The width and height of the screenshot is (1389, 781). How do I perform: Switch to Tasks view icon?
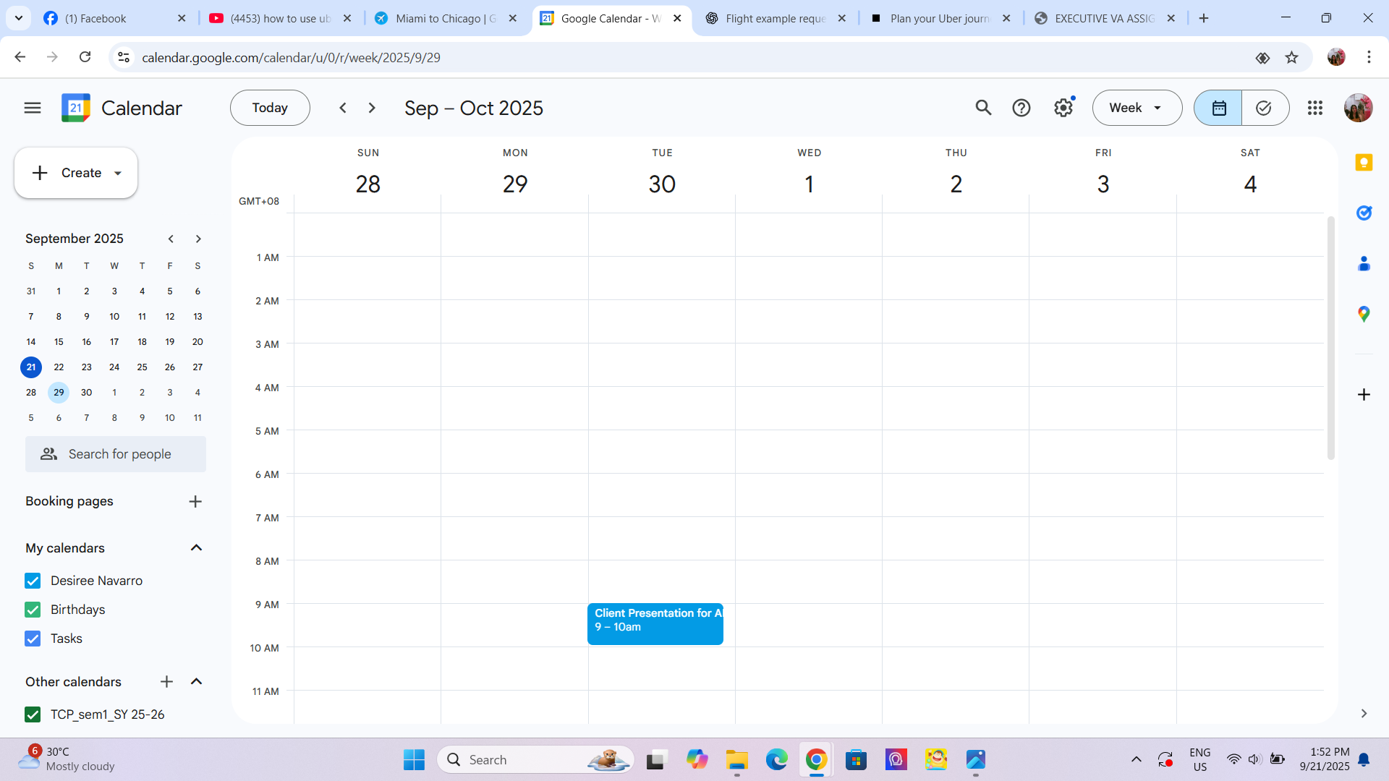[1264, 108]
